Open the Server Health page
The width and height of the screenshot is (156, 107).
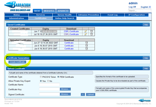(x=64, y=15)
